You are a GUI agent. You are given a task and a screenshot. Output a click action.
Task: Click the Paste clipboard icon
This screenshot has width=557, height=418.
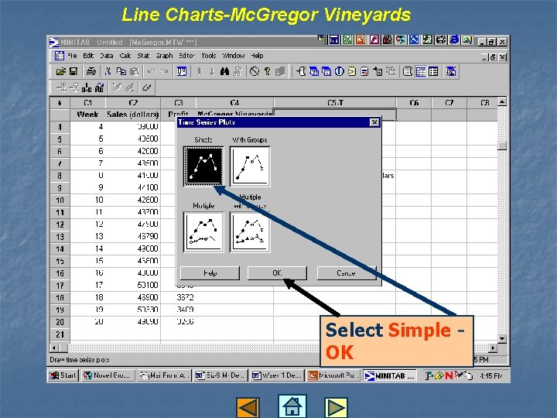(x=135, y=71)
